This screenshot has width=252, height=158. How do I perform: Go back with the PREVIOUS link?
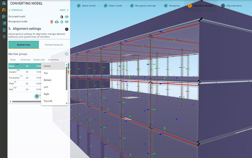click(x=15, y=10)
